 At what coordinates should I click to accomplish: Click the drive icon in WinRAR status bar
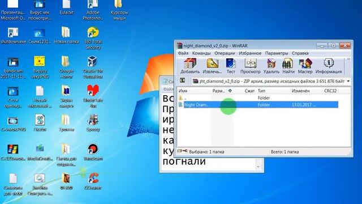click(x=180, y=151)
